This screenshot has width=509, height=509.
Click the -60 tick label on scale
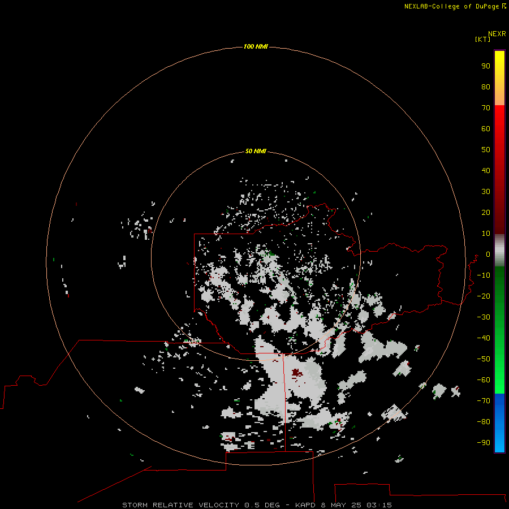(x=484, y=380)
